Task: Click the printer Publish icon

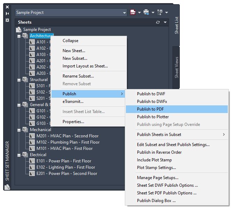Action: [x=146, y=12]
